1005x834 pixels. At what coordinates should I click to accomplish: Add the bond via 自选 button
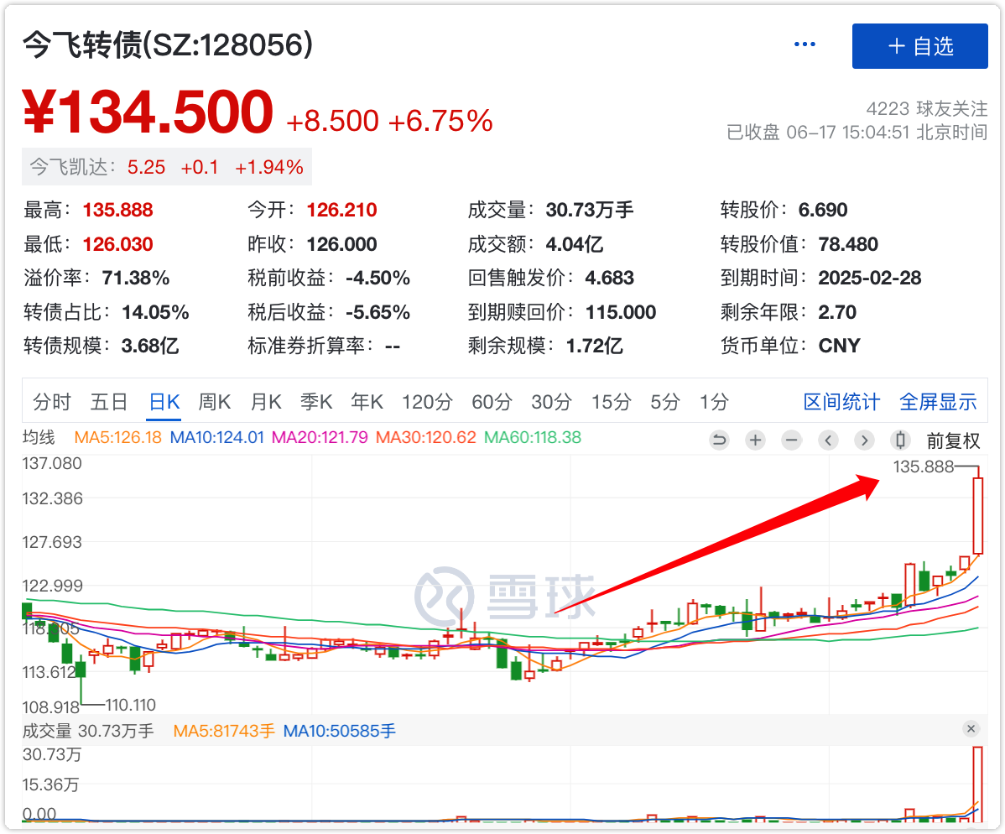click(x=919, y=46)
